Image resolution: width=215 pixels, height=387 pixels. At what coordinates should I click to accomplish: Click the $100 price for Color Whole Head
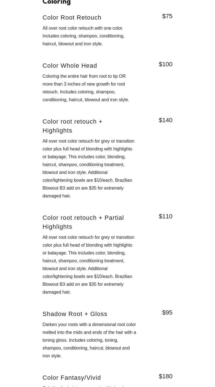(166, 64)
